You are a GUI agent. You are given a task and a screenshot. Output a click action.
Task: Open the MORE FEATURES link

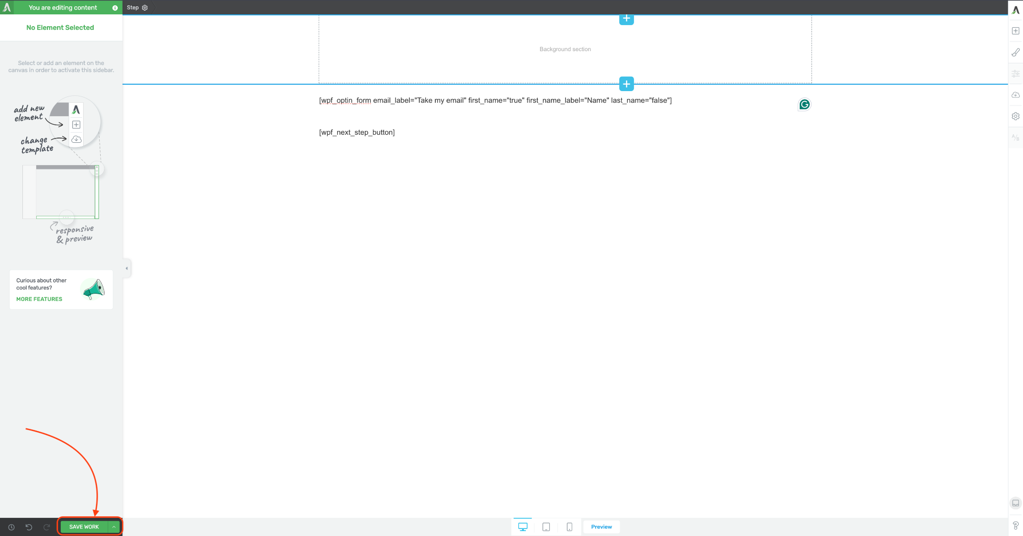(x=39, y=299)
